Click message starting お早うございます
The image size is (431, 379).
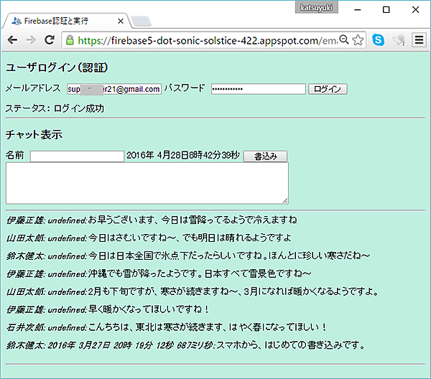(x=193, y=220)
